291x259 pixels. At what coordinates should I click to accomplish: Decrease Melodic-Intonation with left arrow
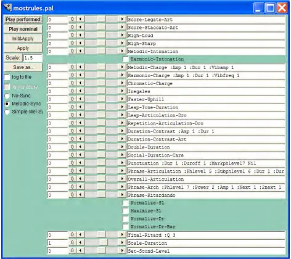click(80, 51)
